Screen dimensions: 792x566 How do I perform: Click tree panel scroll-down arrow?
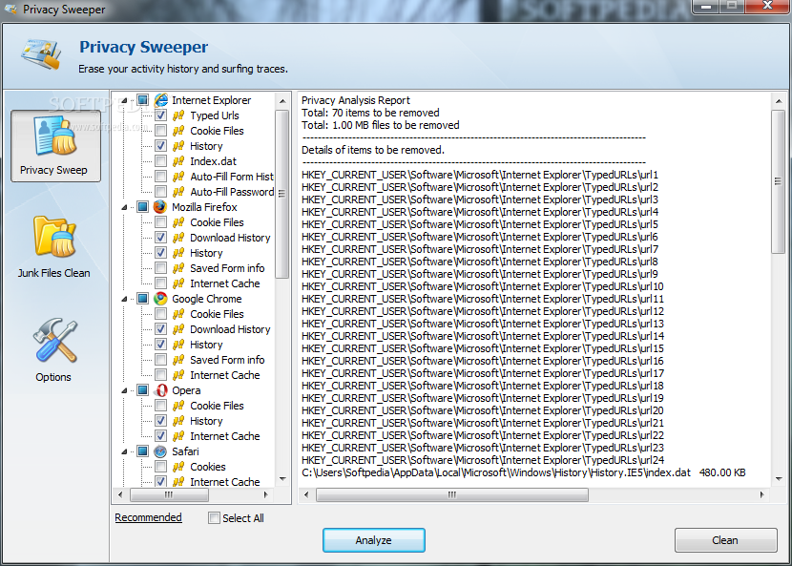pyautogui.click(x=282, y=478)
